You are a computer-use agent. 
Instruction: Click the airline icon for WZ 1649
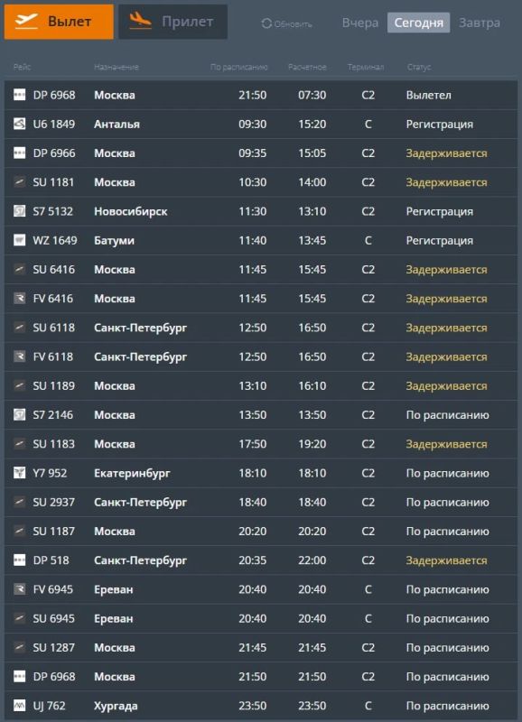tap(19, 240)
